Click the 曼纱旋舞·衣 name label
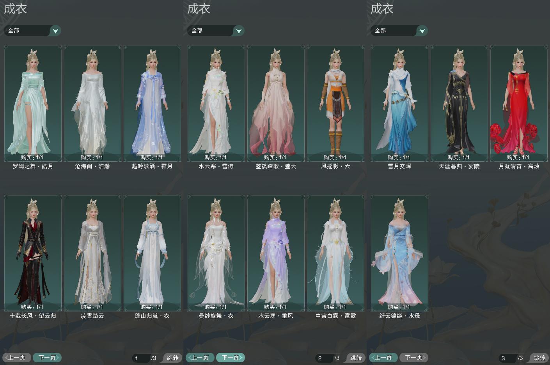Viewport: 550px width, 365px height. click(216, 316)
